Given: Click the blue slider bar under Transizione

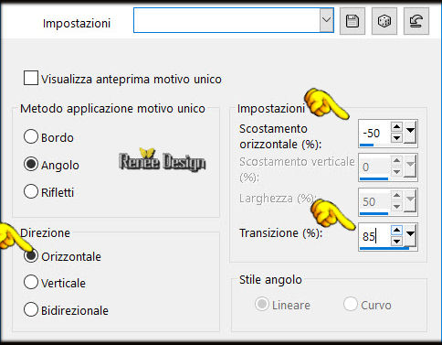Looking at the screenshot, I should 384,249.
